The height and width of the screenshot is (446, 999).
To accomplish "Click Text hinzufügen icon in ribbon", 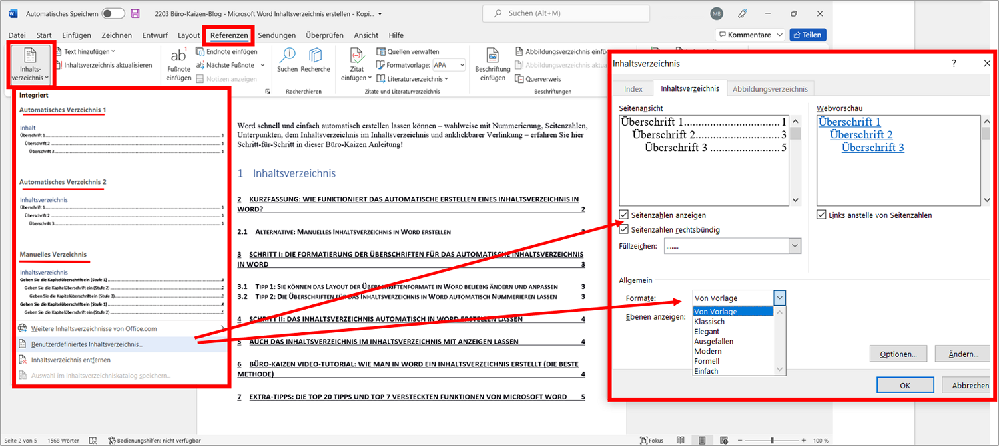I will tap(58, 52).
